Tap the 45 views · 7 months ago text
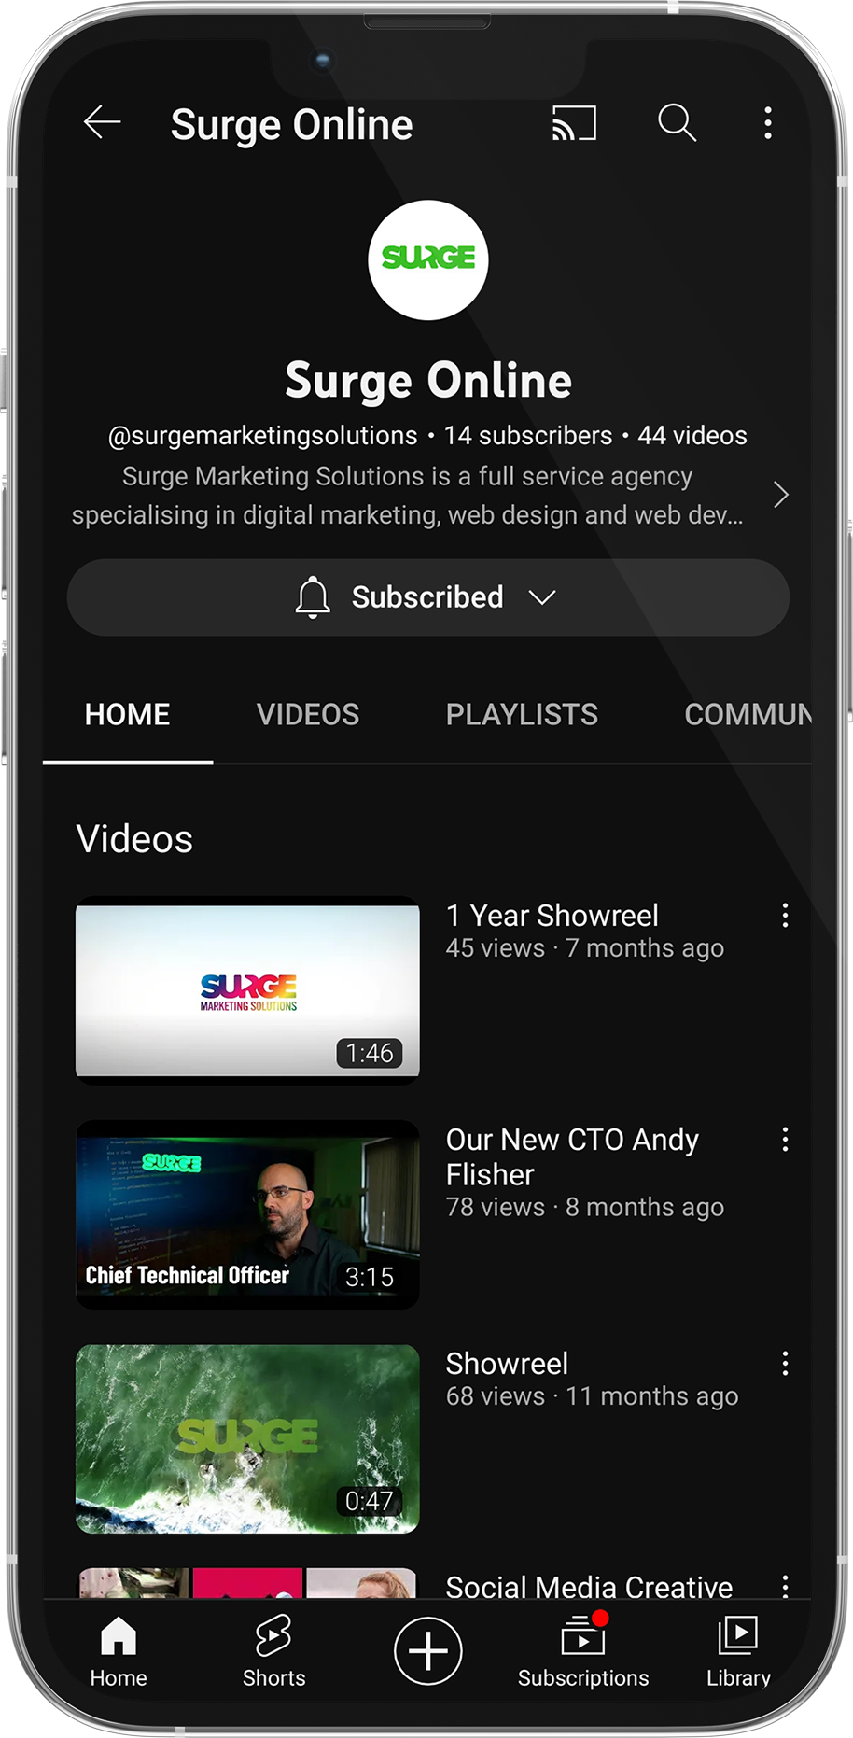Image resolution: width=853 pixels, height=1738 pixels. click(x=585, y=948)
